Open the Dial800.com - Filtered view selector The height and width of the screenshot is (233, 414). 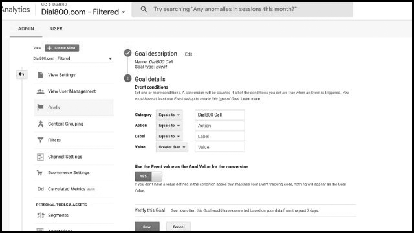[x=73, y=58]
